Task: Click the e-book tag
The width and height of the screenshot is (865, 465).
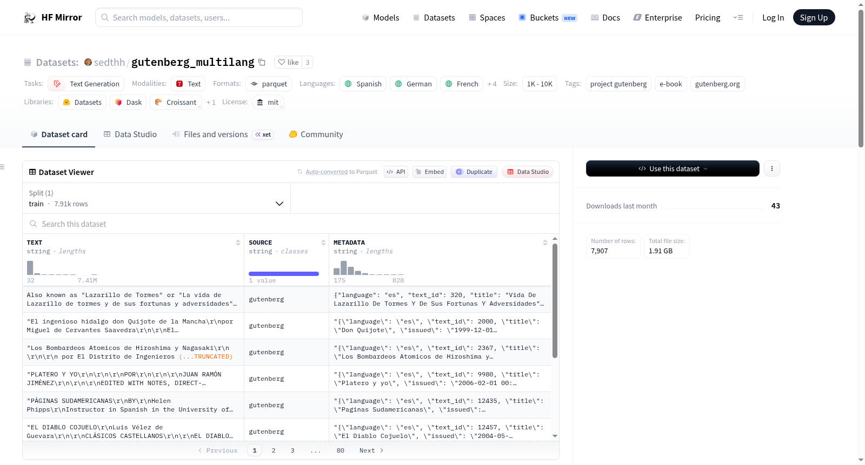Action: 671,84
